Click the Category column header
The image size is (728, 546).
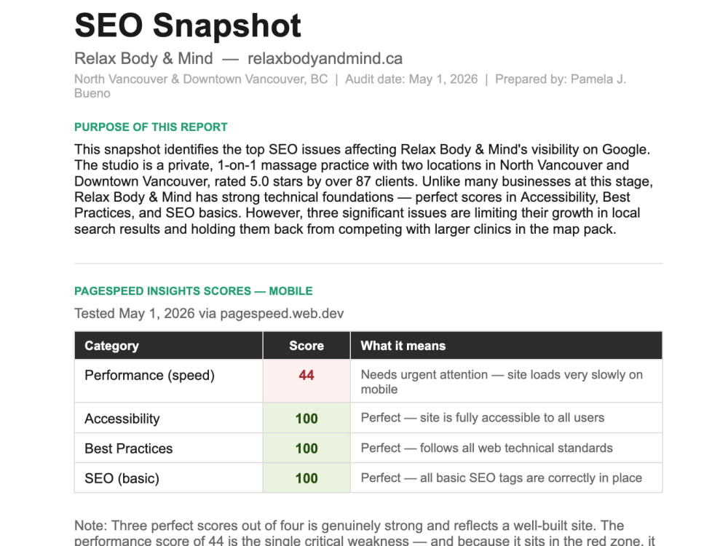(169, 345)
